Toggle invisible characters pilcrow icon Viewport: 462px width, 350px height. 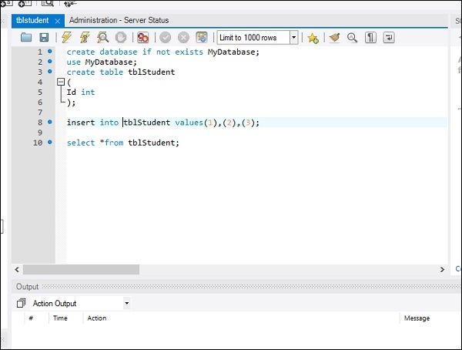(x=370, y=38)
